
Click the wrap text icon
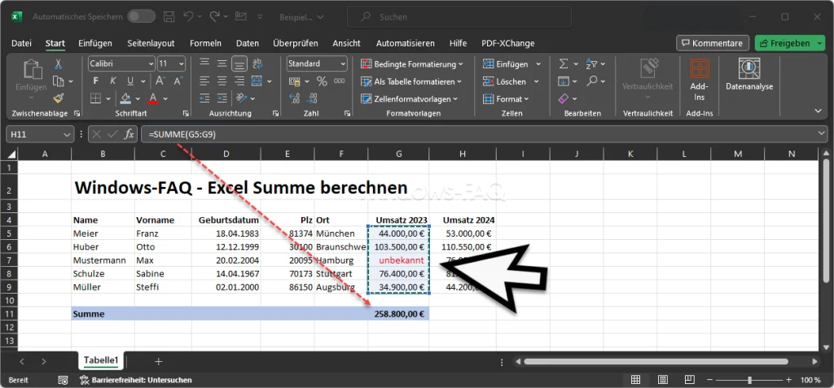click(x=257, y=64)
